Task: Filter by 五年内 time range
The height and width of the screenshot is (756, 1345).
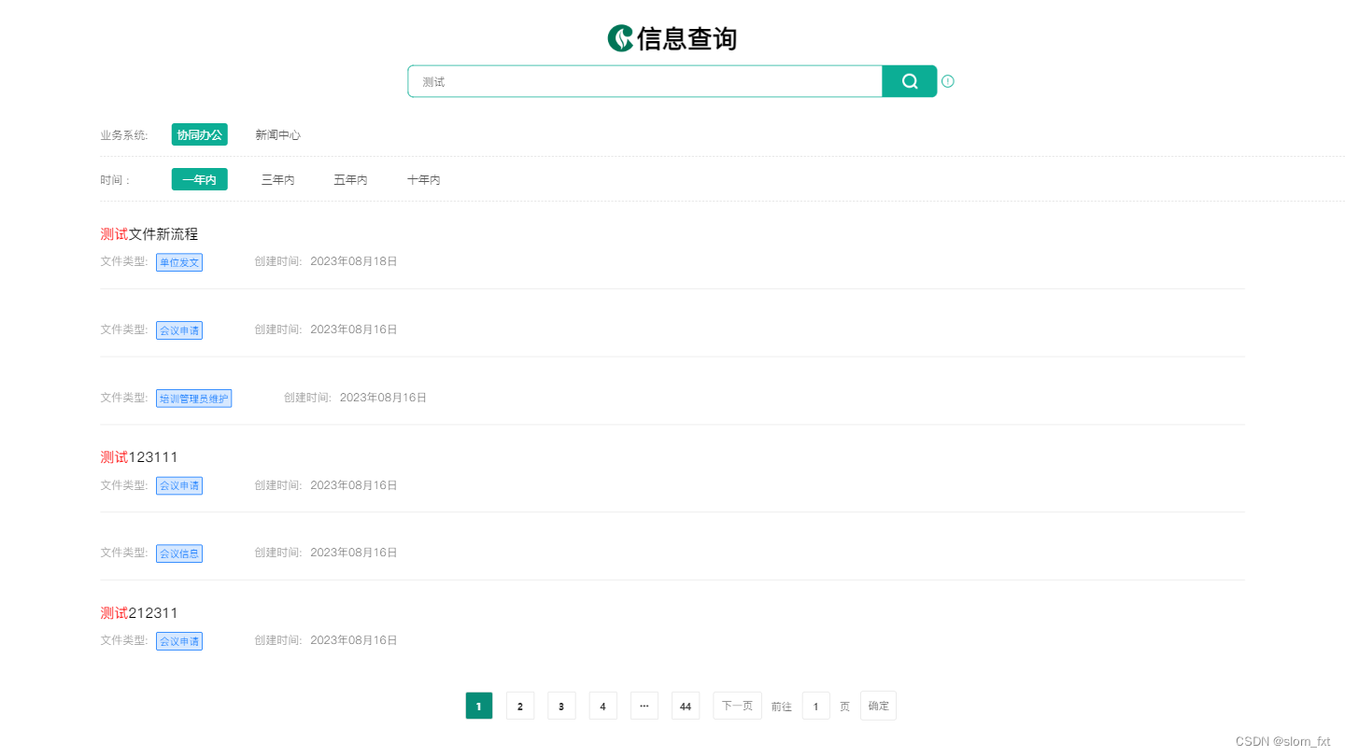Action: click(x=350, y=179)
